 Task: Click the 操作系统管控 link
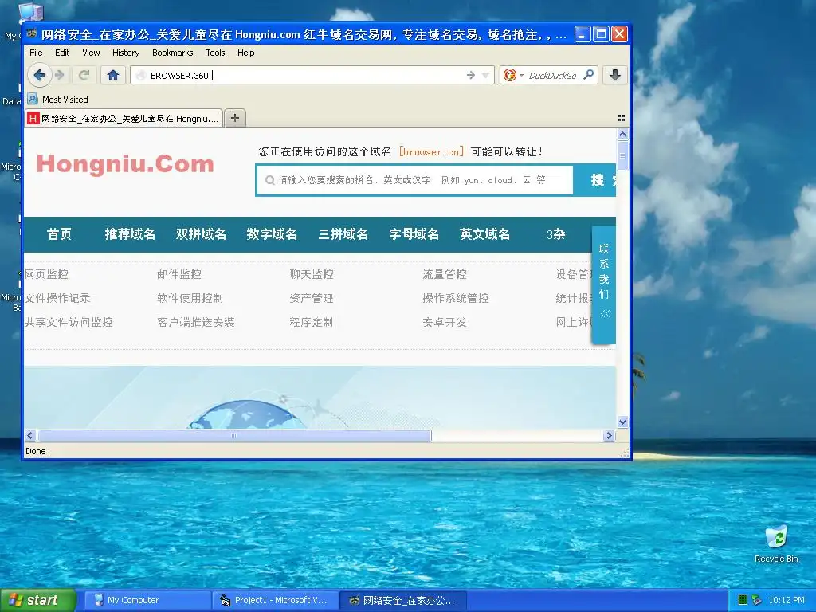point(455,298)
